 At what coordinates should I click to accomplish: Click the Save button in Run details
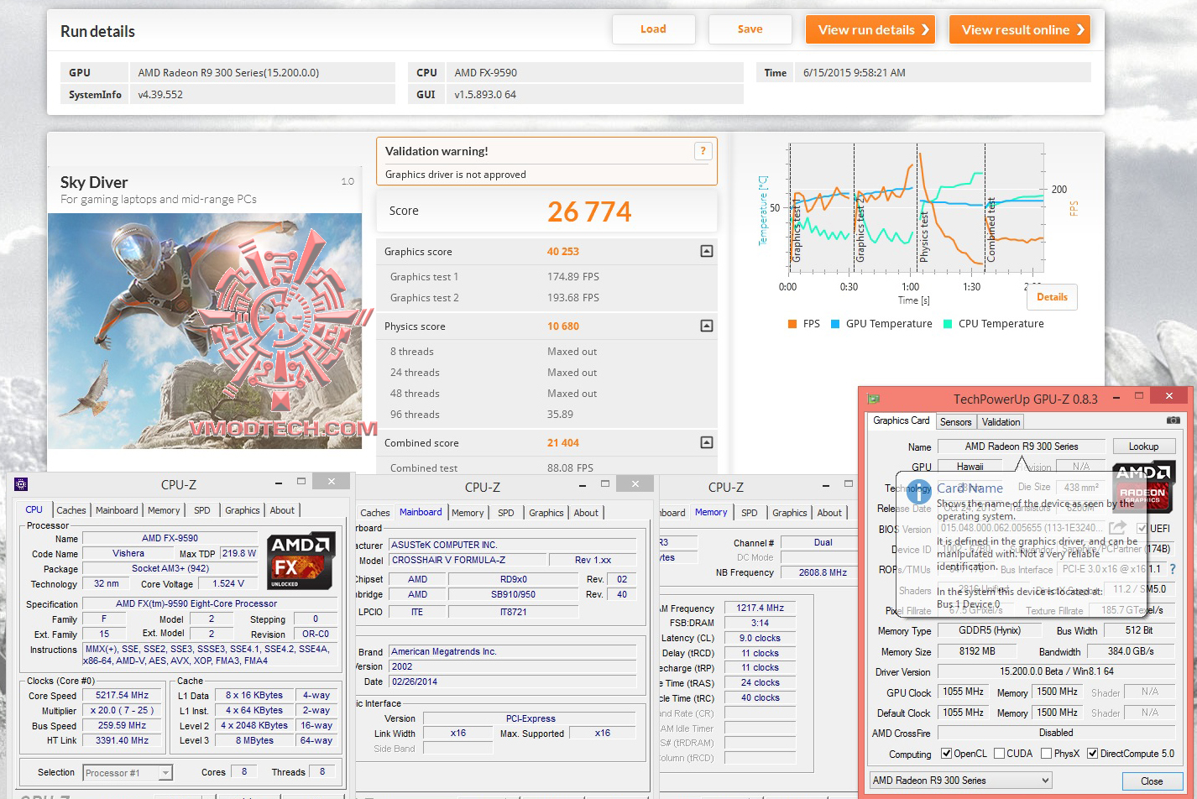pyautogui.click(x=750, y=29)
